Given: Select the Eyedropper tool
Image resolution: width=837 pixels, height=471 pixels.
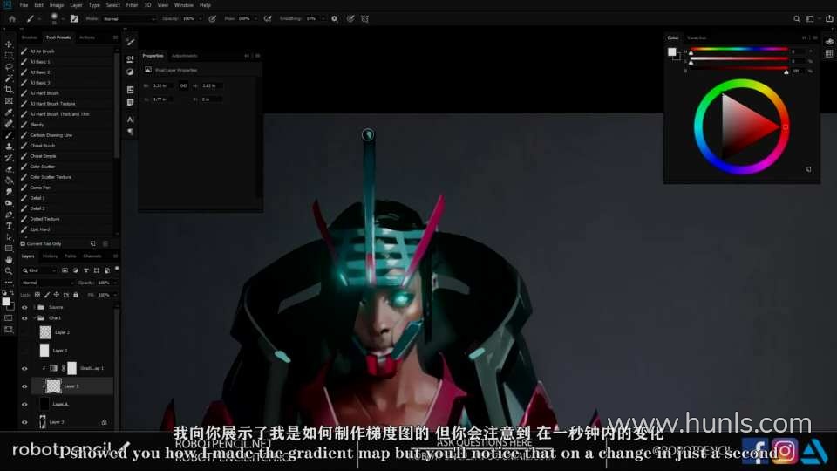Looking at the screenshot, I should coord(9,113).
